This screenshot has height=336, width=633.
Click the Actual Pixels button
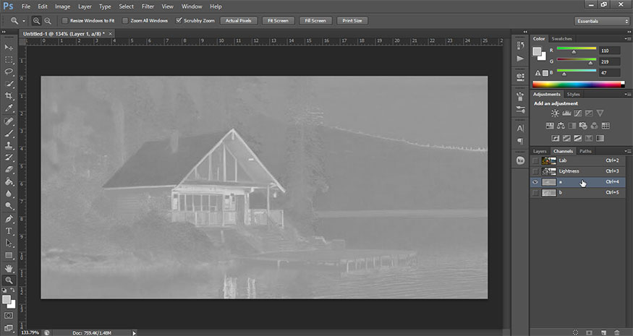[237, 21]
